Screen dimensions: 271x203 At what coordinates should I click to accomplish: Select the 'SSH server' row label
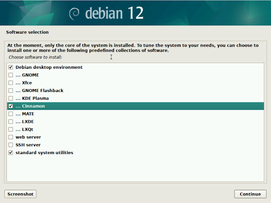pyautogui.click(x=28, y=145)
